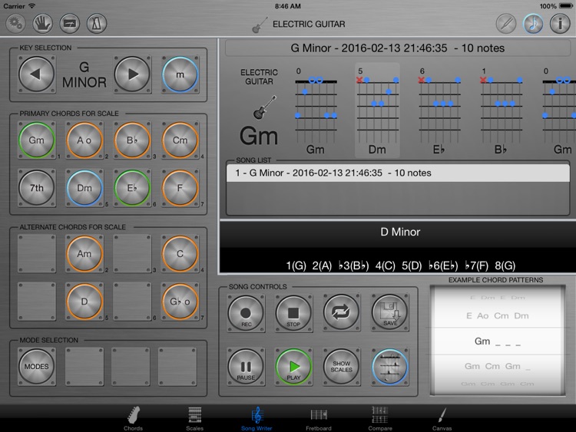Select song '1 - G Minor' in song list
This screenshot has height=432, width=576.
tap(398, 173)
